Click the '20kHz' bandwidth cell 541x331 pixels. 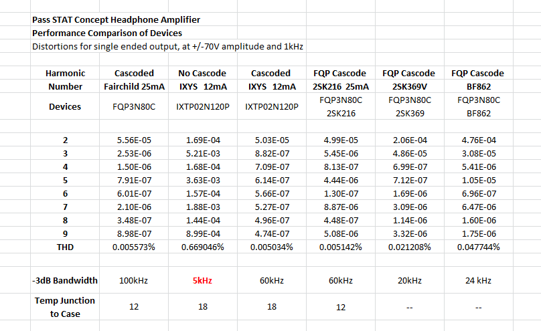tap(410, 281)
